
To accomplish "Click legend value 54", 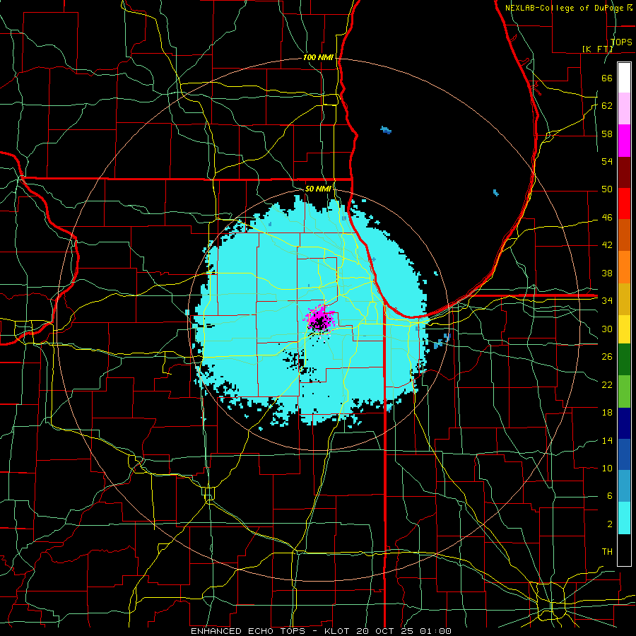I will [607, 161].
